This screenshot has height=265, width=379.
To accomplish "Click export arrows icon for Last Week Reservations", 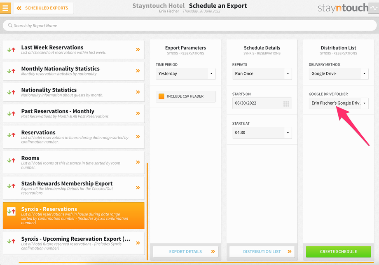I will point(12,50).
